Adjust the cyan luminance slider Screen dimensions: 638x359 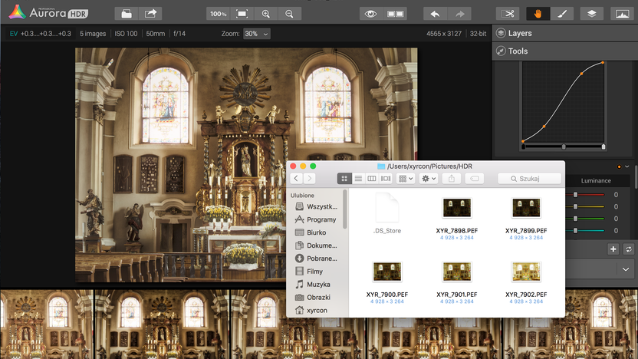[x=575, y=231]
